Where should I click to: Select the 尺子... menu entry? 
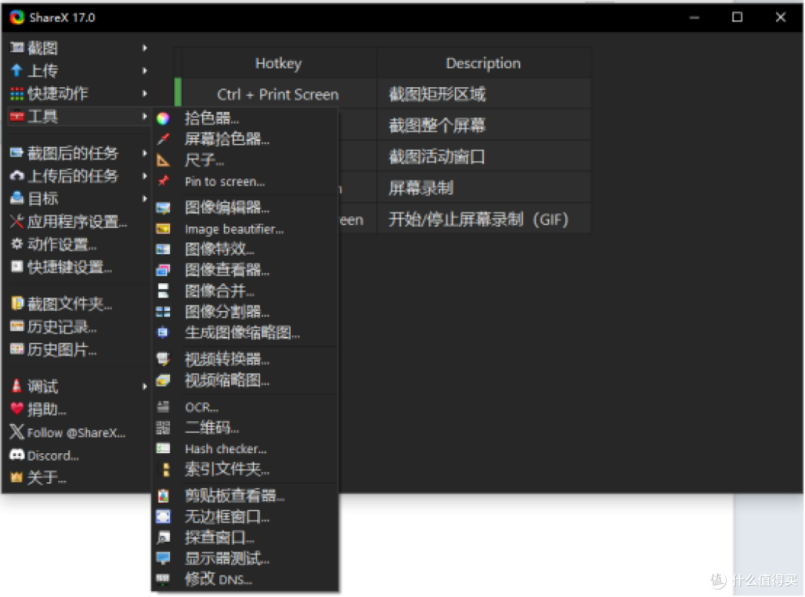pos(245,161)
